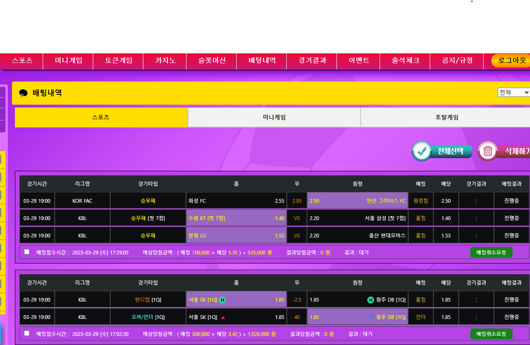Click the speech bubble icon beside 배팅내역

(x=23, y=93)
